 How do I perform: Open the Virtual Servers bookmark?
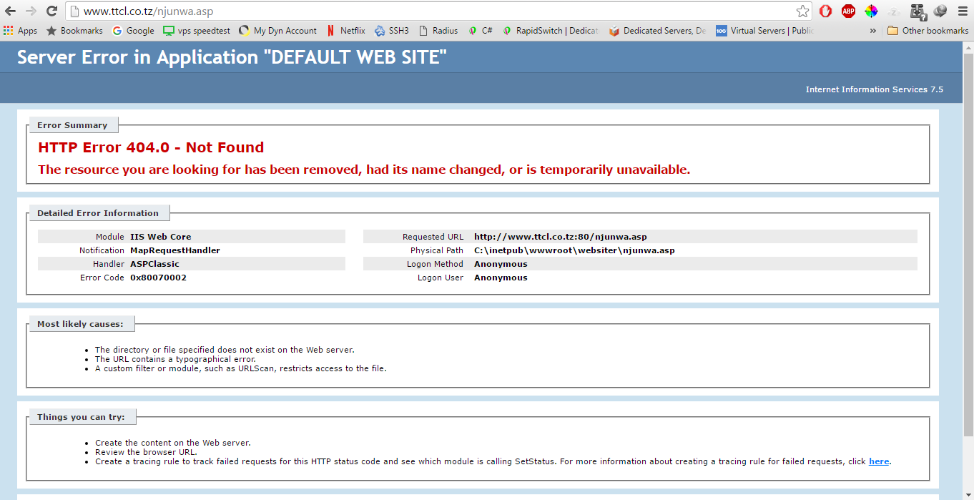point(764,31)
